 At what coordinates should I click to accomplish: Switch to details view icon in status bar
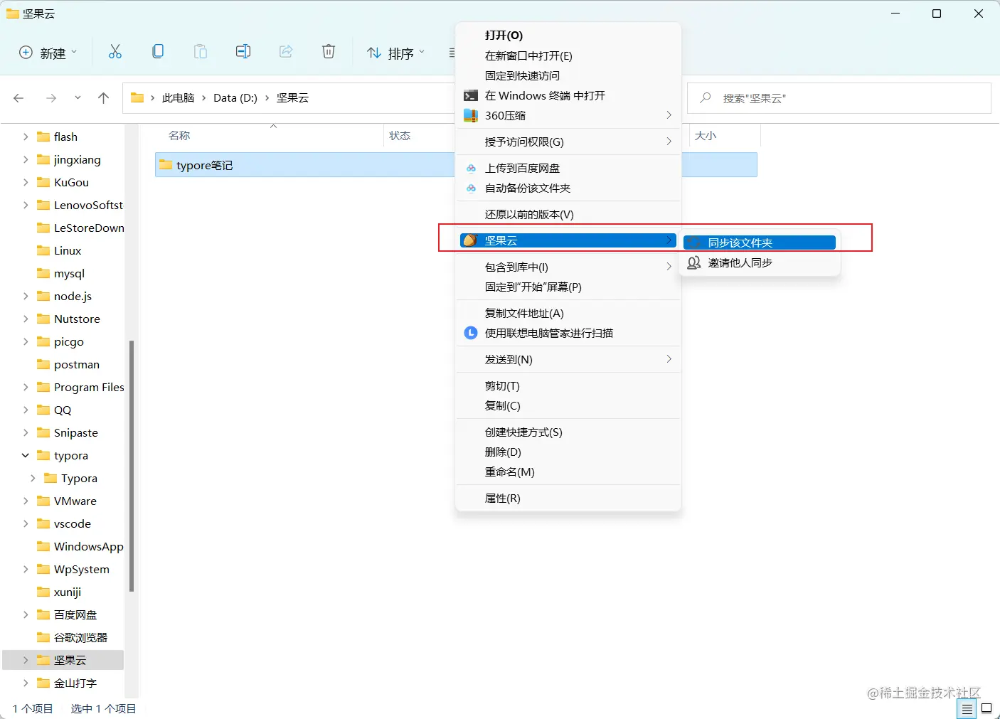967,708
